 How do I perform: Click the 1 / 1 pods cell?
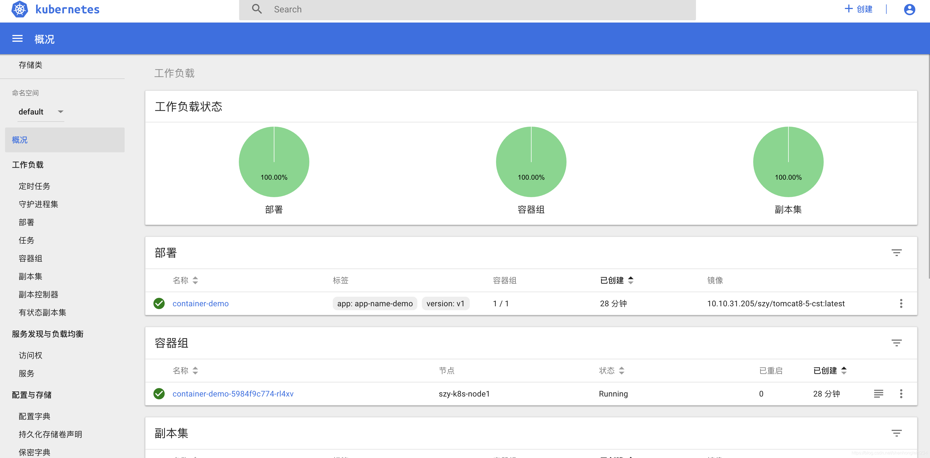click(x=501, y=303)
